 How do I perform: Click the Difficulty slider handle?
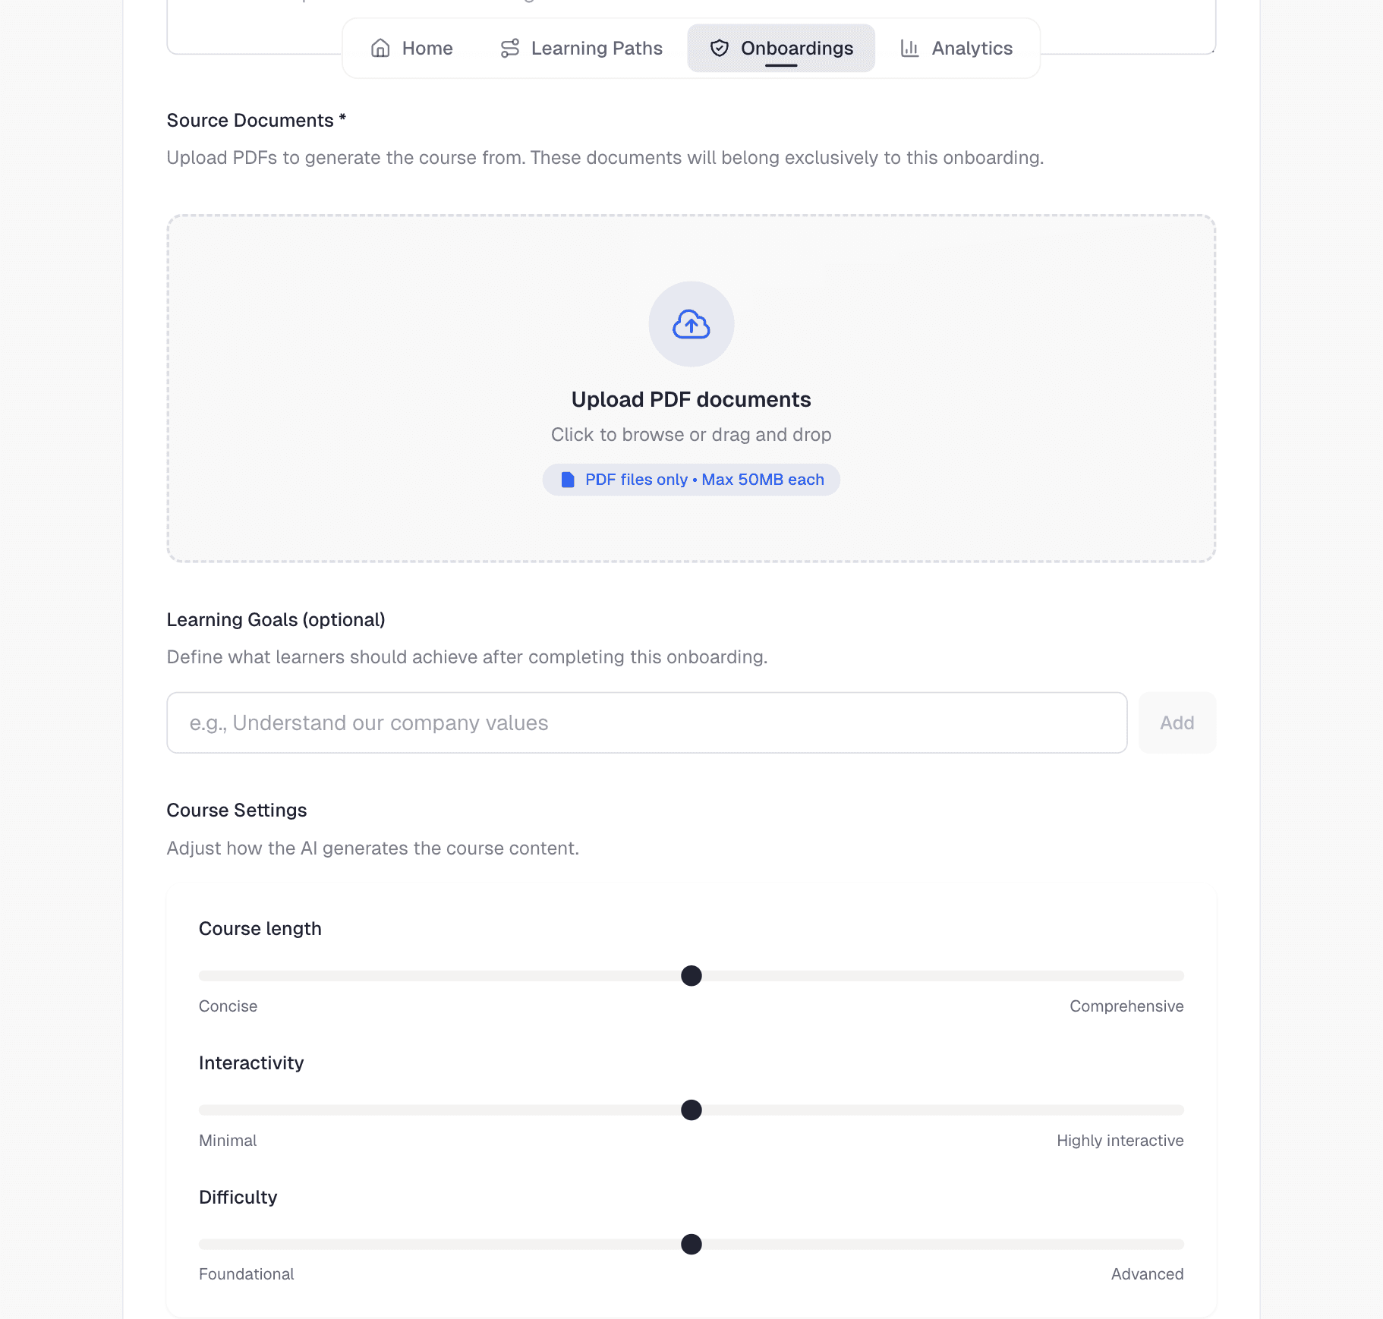pyautogui.click(x=691, y=1244)
